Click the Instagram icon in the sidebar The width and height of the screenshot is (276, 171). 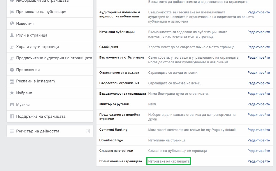[12, 81]
